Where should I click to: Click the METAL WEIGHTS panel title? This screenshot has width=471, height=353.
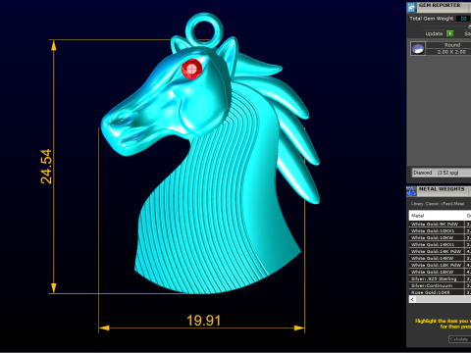point(442,189)
